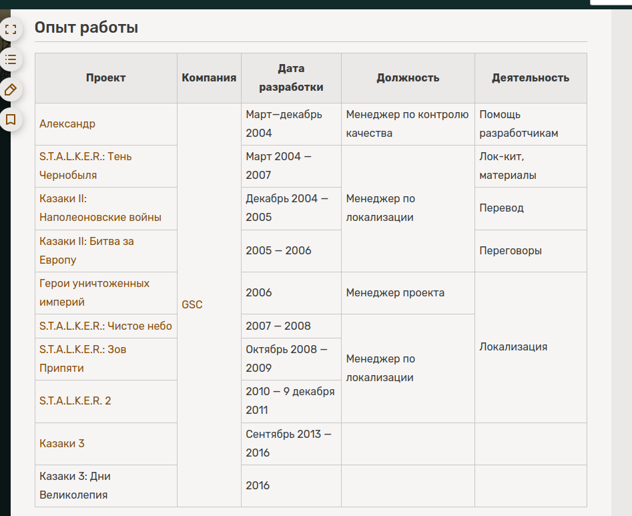
Task: Click the Локализация activity cell
Action: coord(531,347)
